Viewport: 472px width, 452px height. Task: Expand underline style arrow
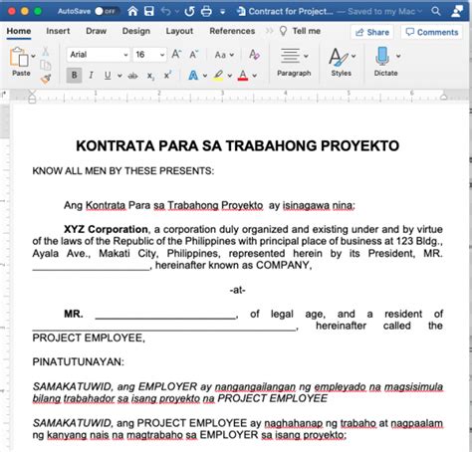pos(119,76)
